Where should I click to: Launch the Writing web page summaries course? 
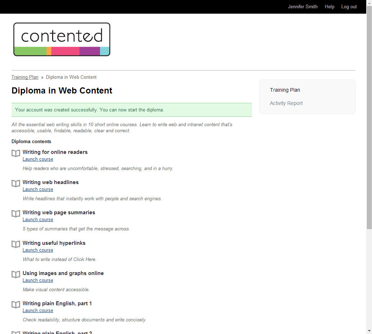(38, 219)
